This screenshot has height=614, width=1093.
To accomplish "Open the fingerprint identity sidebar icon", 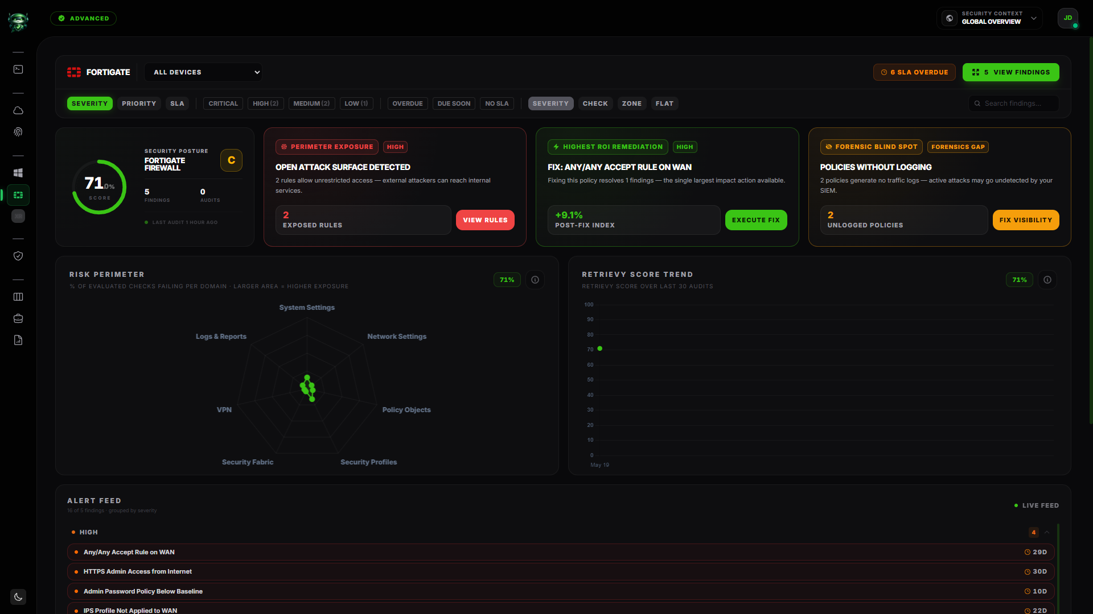I will [x=18, y=132].
